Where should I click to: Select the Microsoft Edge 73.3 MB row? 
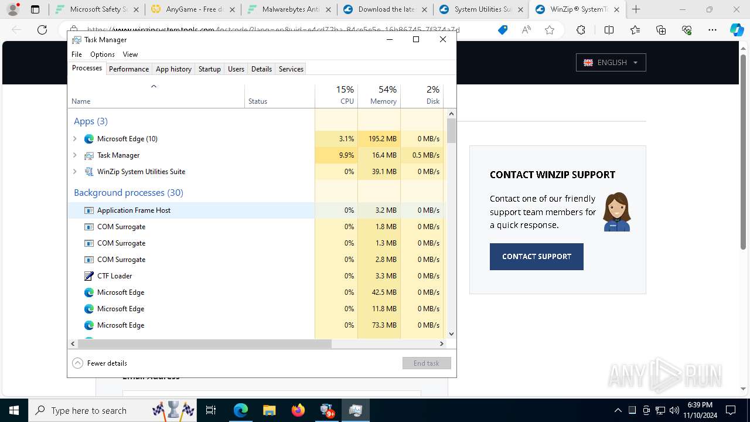click(191, 325)
